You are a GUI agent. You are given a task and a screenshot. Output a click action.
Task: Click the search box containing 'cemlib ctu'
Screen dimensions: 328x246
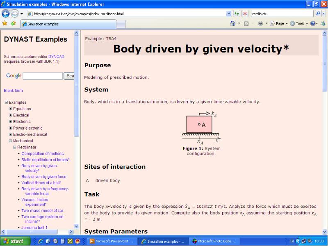(x=282, y=14)
